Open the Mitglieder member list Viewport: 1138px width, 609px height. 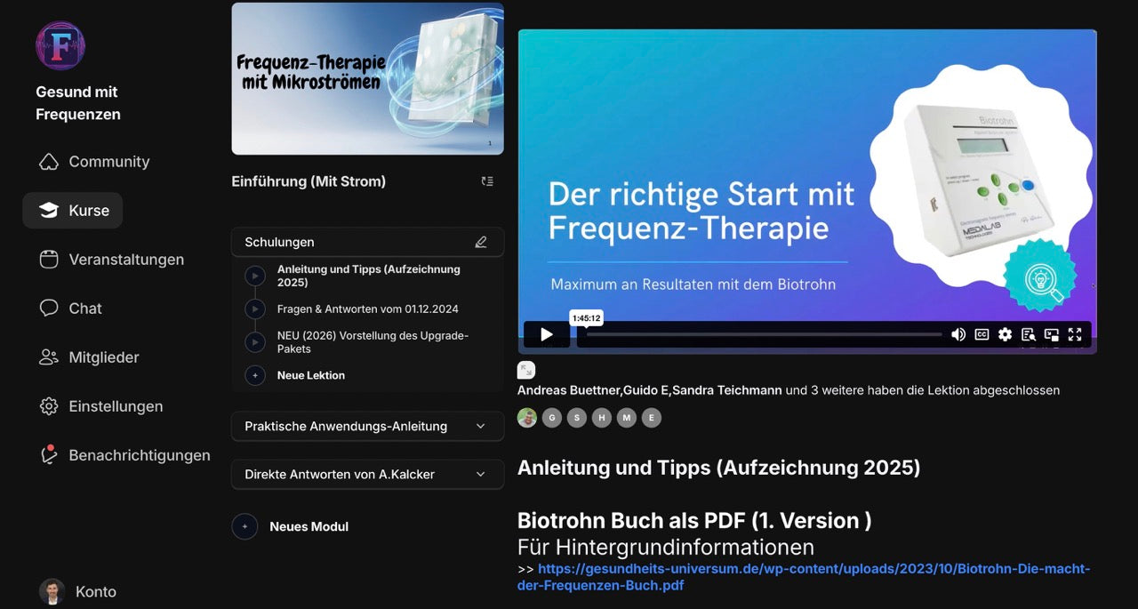tap(103, 357)
